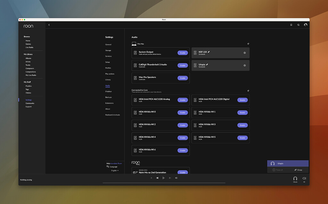Click the translate Roon link
The width and height of the screenshot is (328, 204).
[x=116, y=163]
